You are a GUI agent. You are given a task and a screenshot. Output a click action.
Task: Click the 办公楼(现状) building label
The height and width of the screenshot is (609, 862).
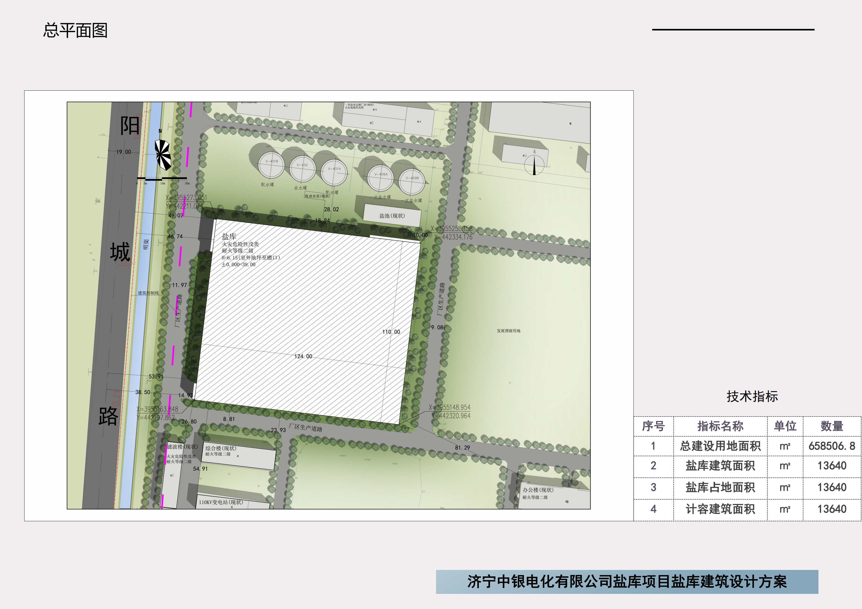(x=538, y=490)
